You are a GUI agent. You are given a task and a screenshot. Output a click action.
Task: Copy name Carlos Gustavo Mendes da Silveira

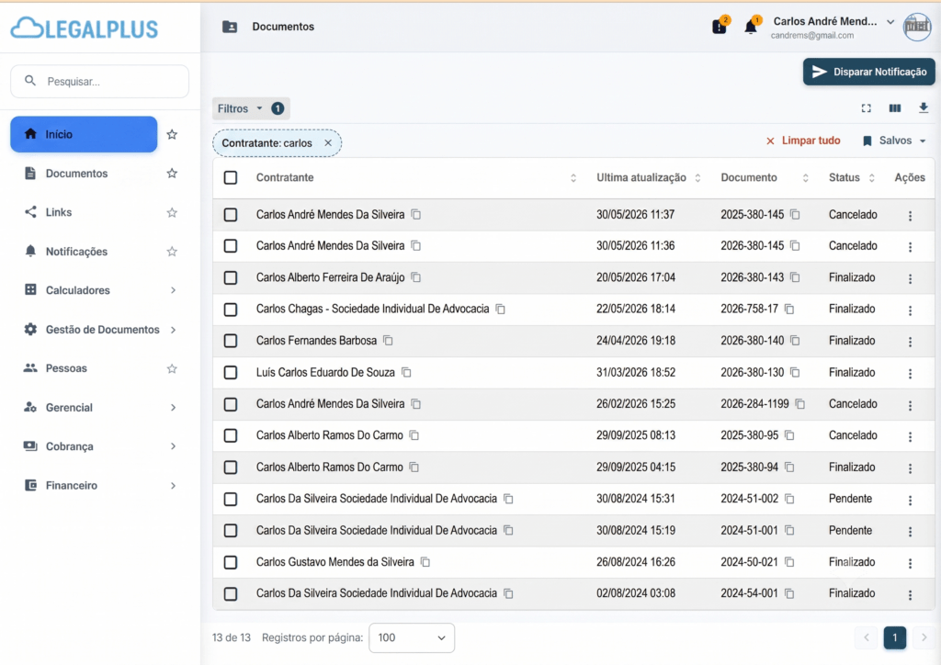(425, 562)
